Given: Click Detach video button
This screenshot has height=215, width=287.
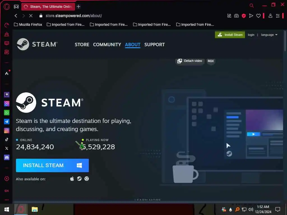Looking at the screenshot, I should pyautogui.click(x=190, y=61).
